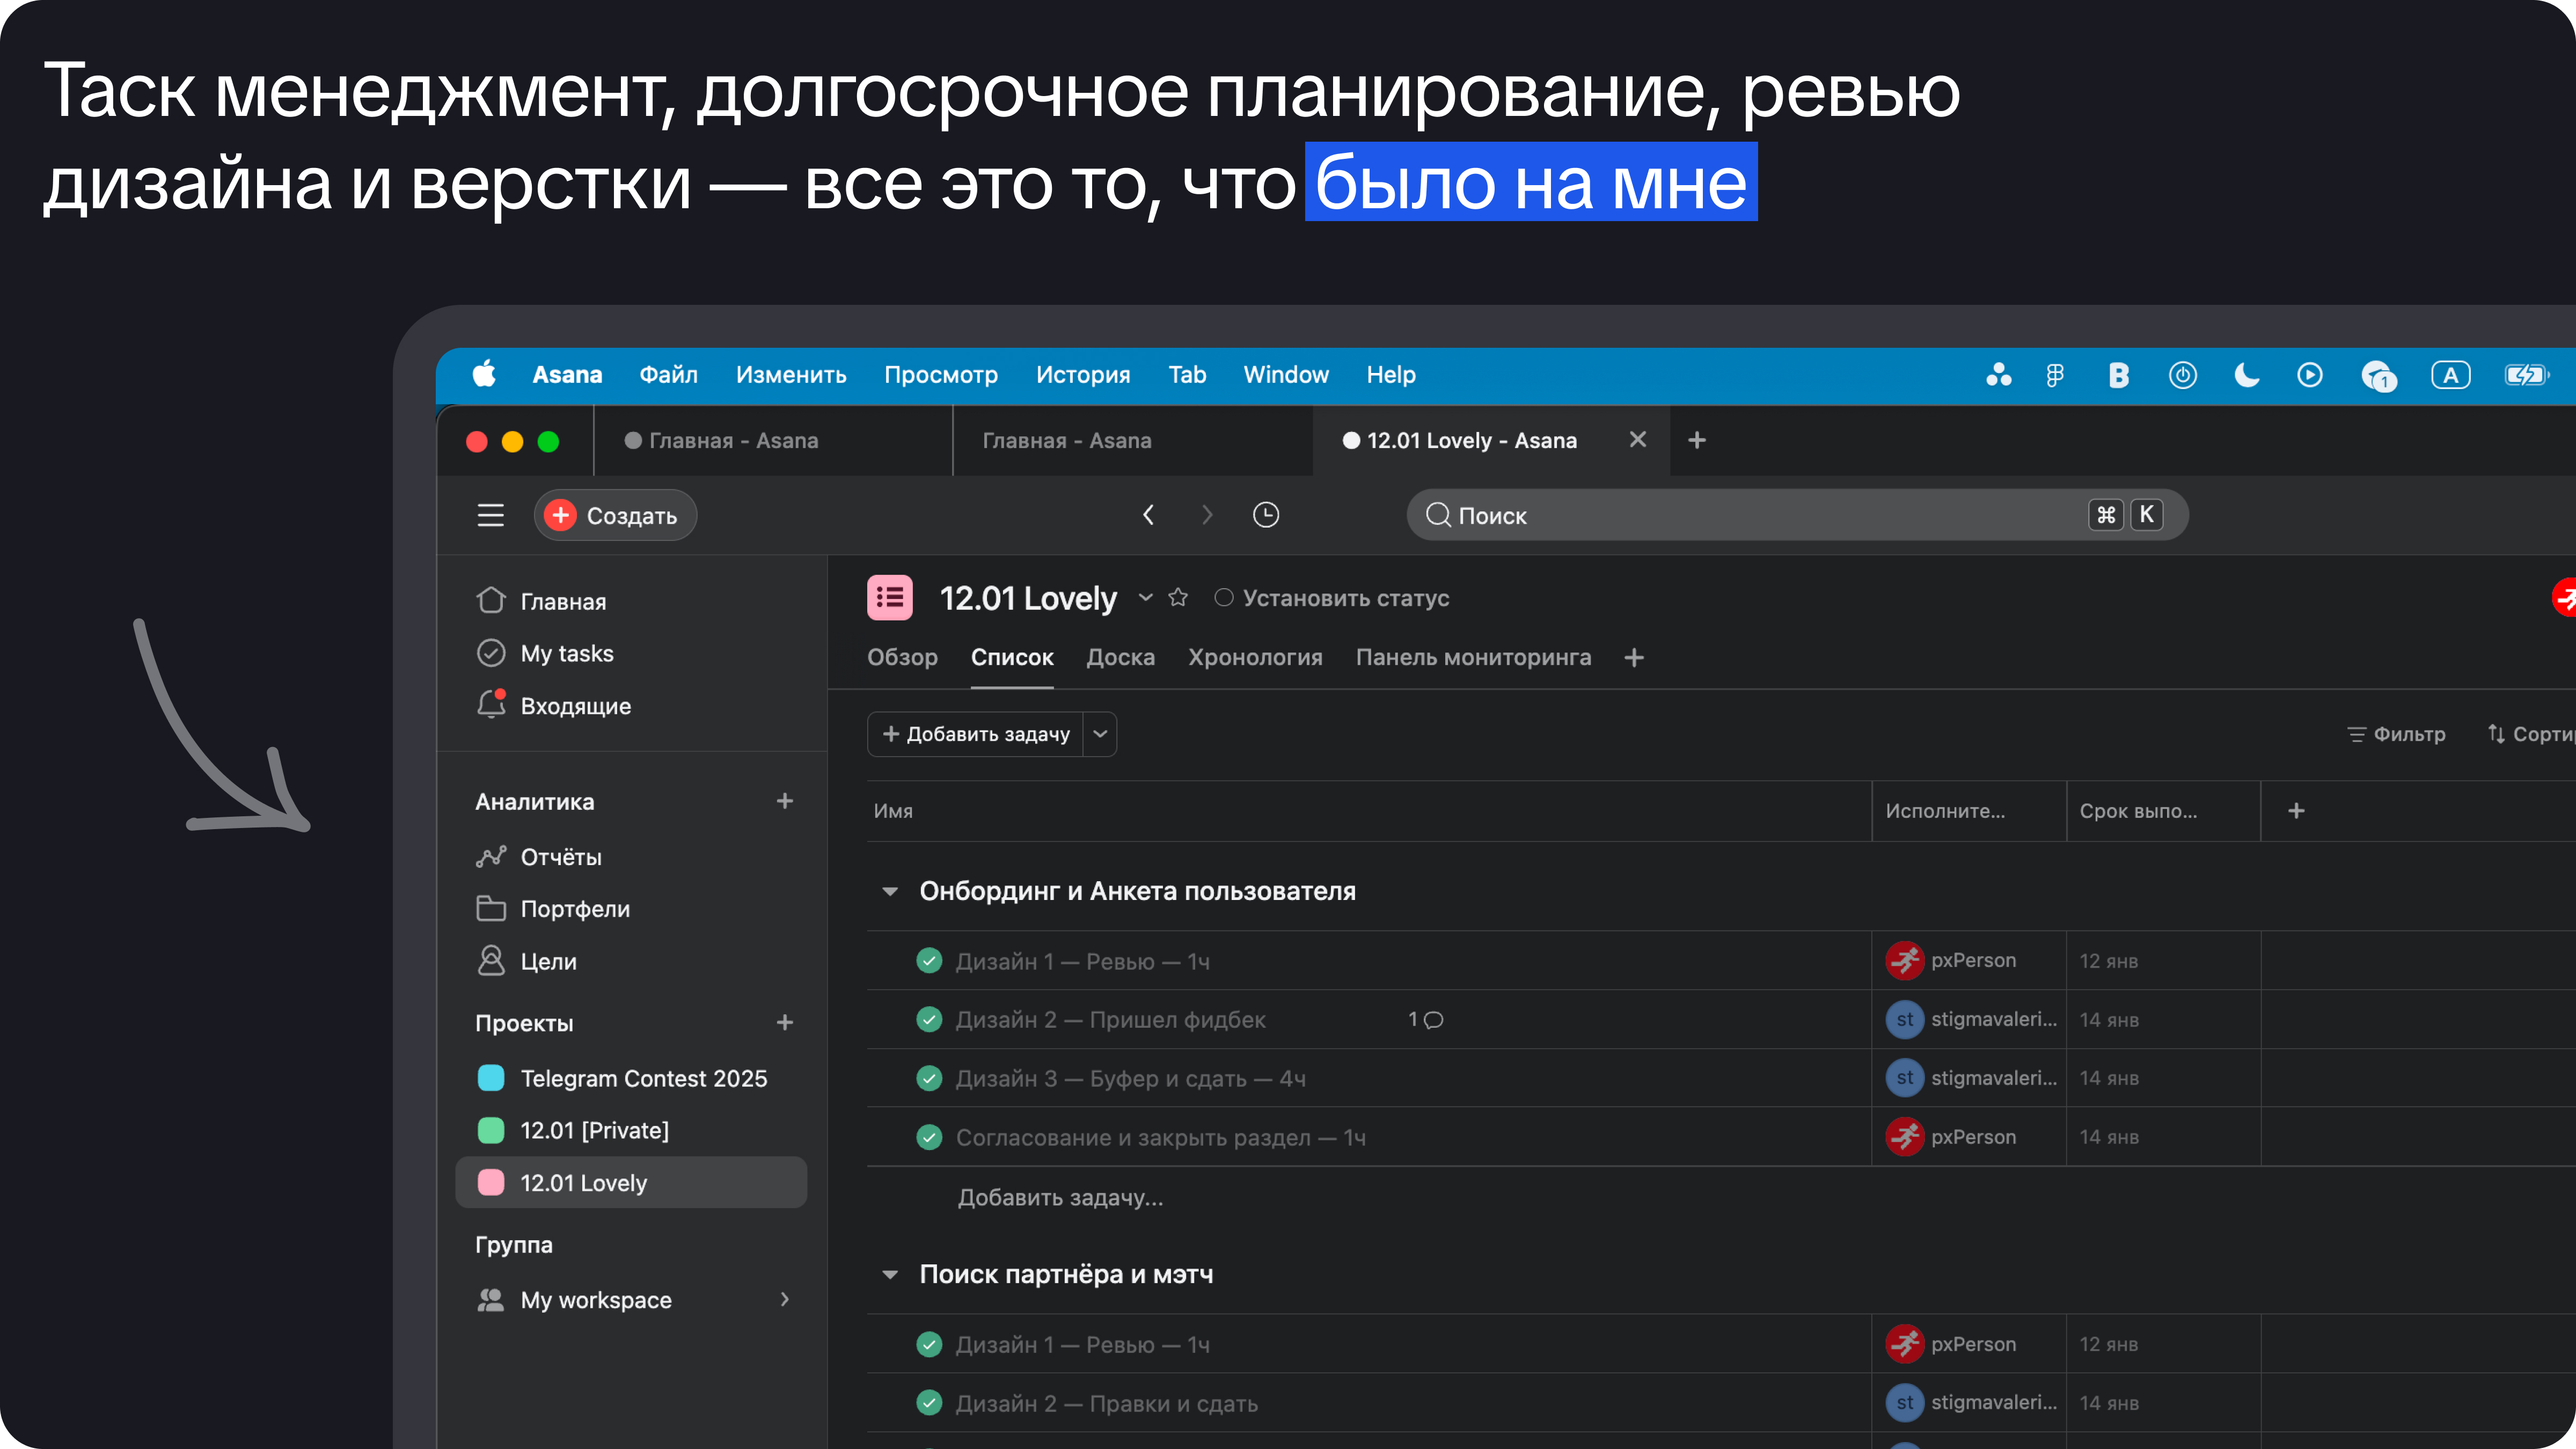The image size is (2576, 1449).
Task: Click the pink 12.01 Lovely color swatch
Action: pyautogui.click(x=491, y=1183)
